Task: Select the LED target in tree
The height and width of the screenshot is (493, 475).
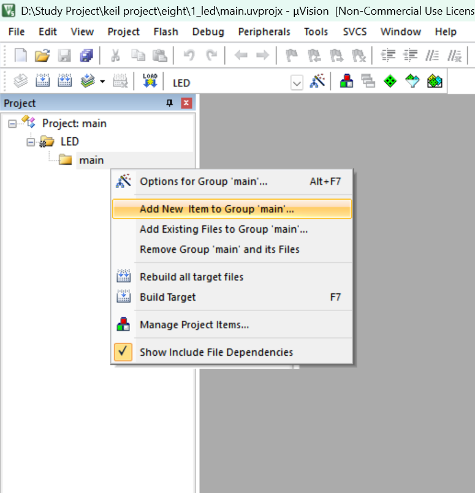Action: click(x=69, y=142)
